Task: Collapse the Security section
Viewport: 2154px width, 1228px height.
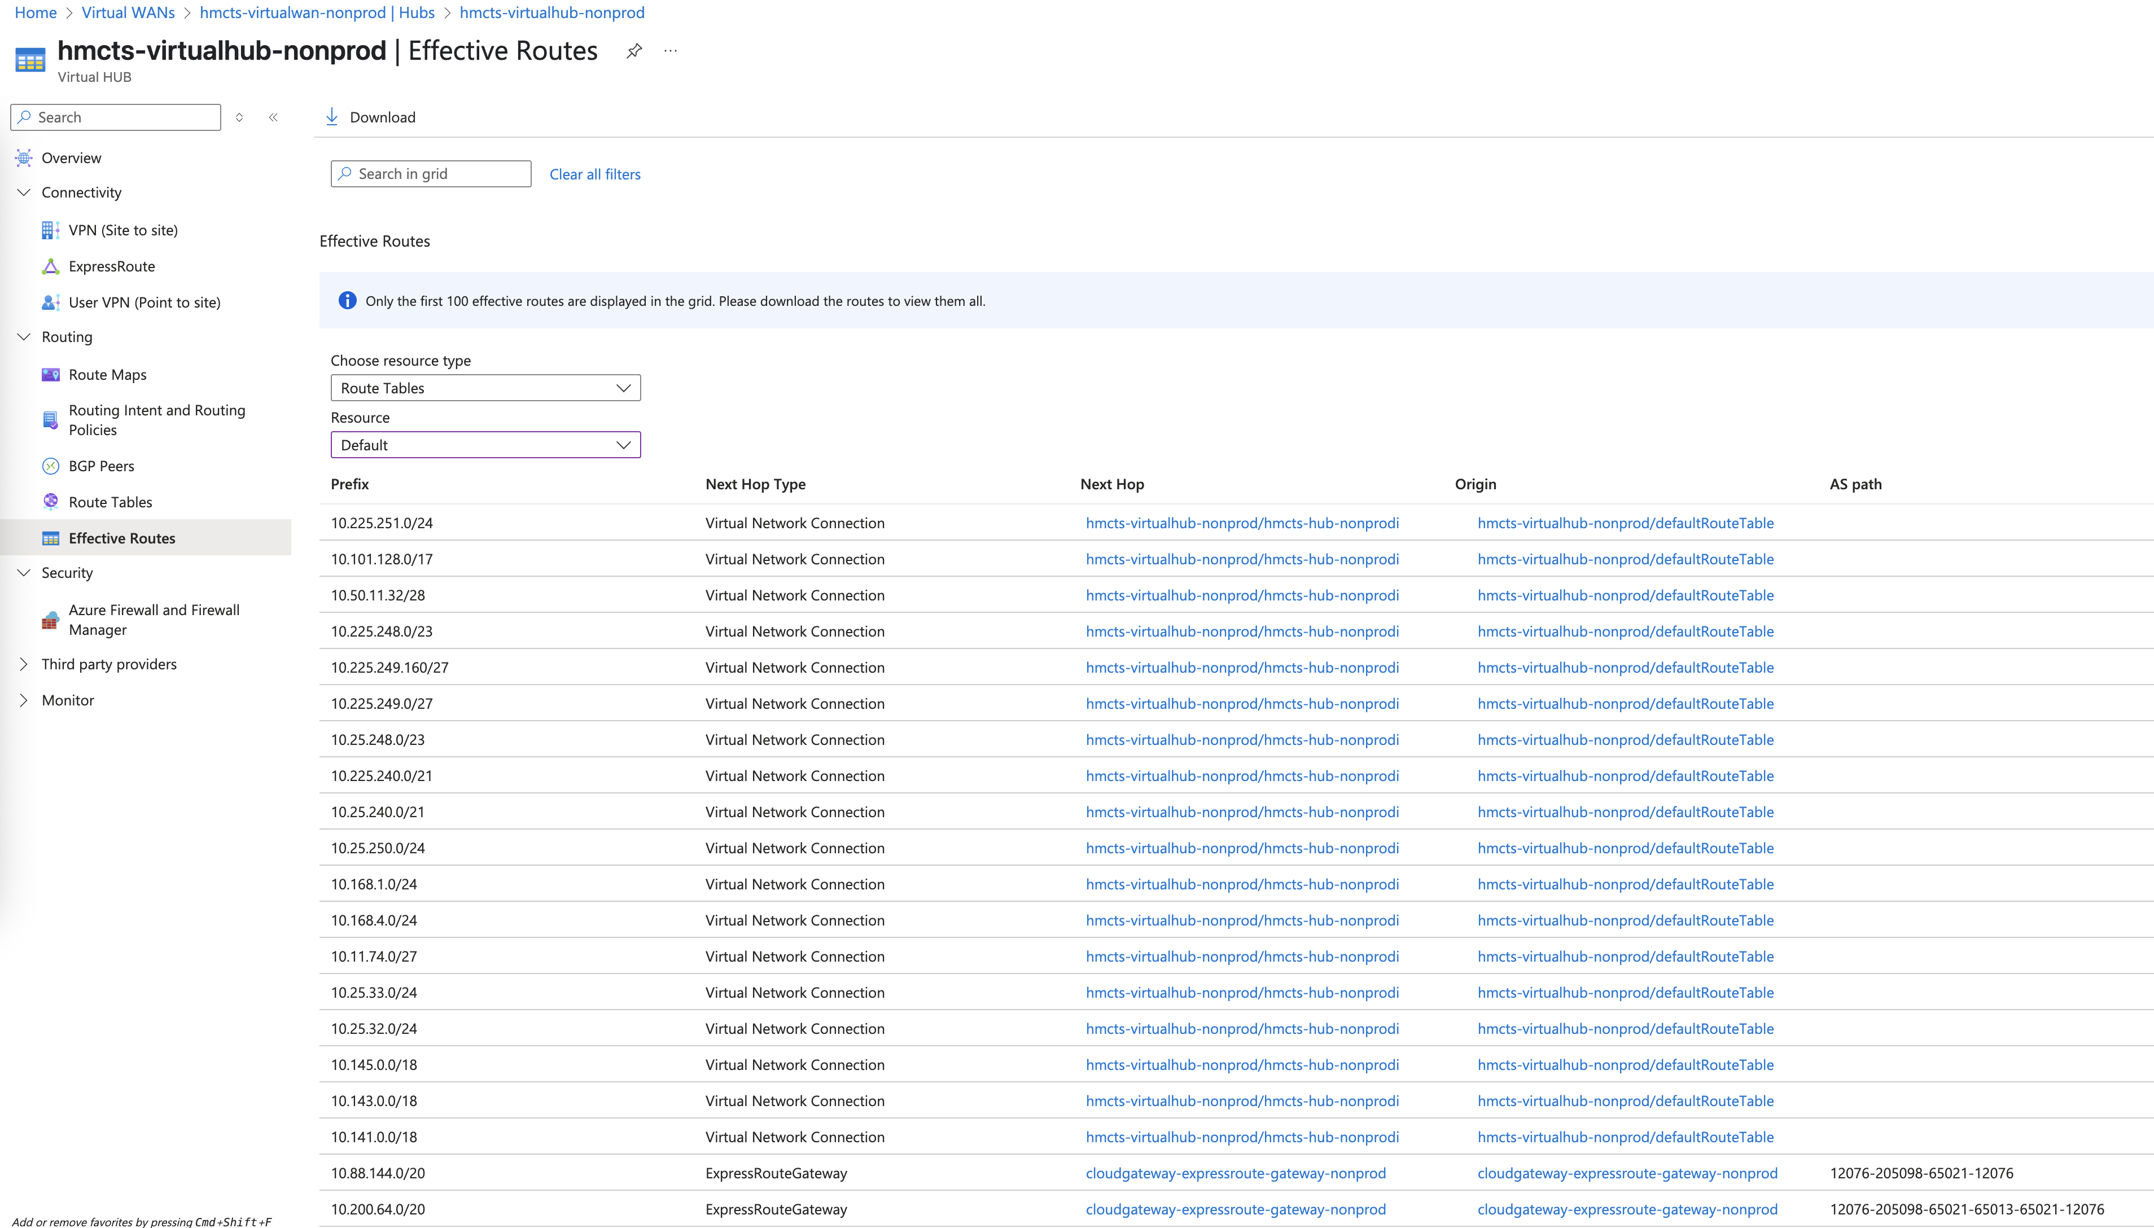Action: point(24,573)
